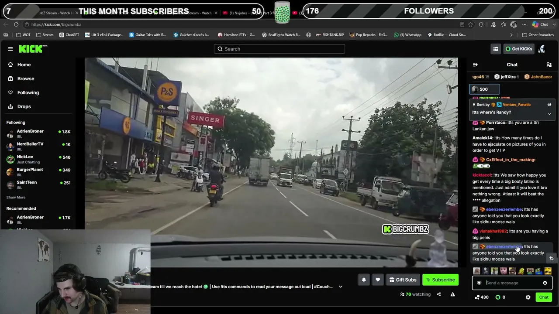The height and width of the screenshot is (314, 559).
Task: Click the chat identity shield icon
Action: click(x=479, y=283)
